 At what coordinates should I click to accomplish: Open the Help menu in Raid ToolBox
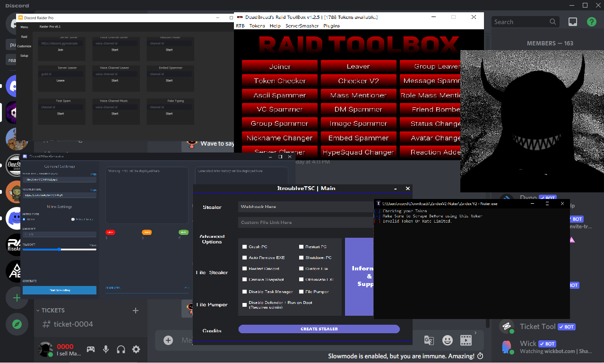[275, 26]
